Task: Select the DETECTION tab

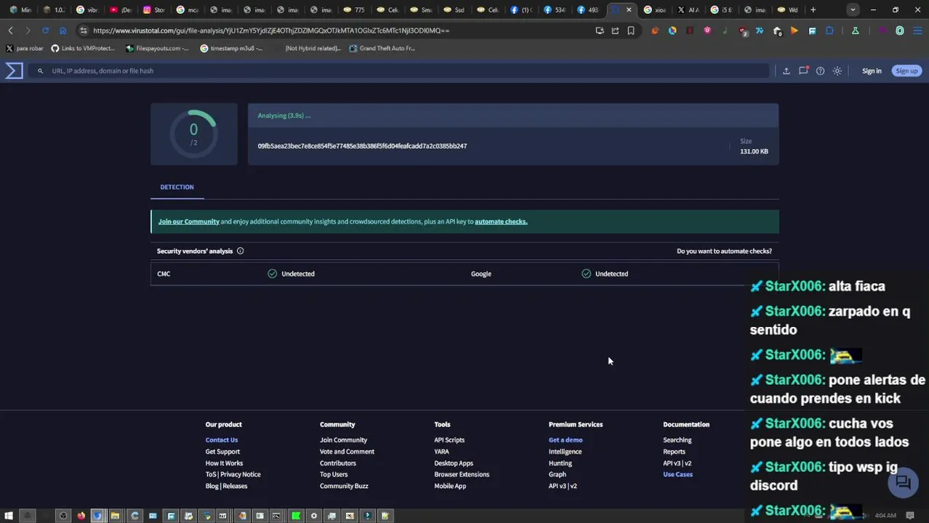Action: click(177, 187)
